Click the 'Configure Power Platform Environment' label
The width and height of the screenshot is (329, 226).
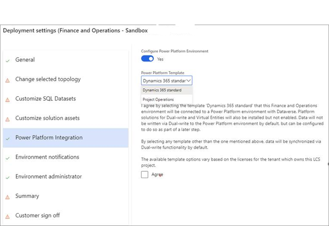(175, 51)
